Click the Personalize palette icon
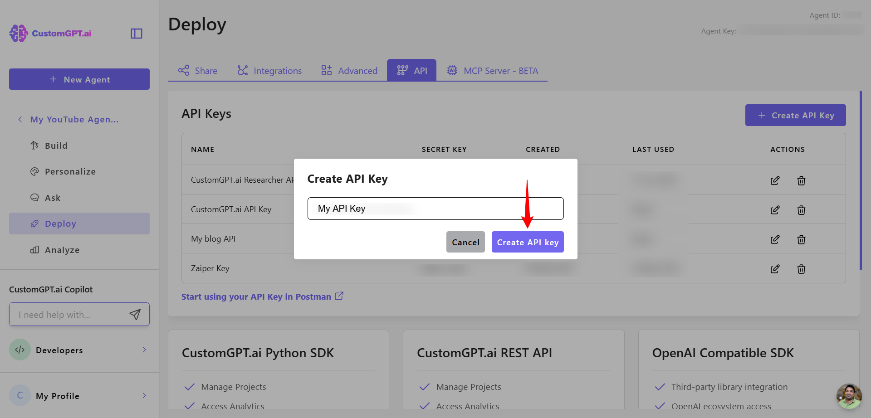This screenshot has width=871, height=418. (x=34, y=171)
